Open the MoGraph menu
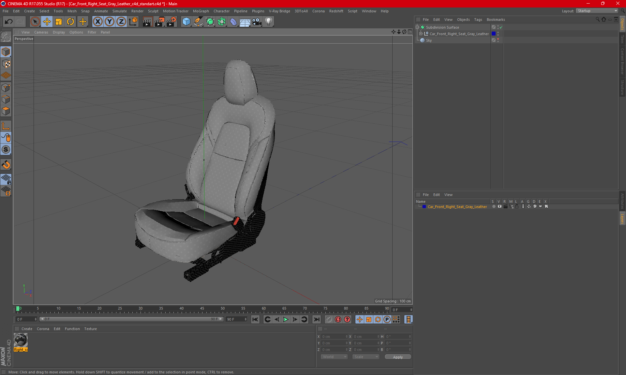626x375 pixels. point(201,11)
